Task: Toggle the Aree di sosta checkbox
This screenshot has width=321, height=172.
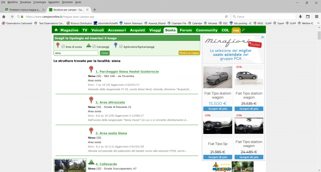Action: point(63,47)
